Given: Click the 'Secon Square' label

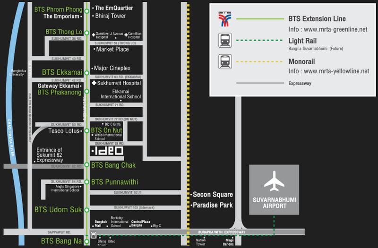Looking at the screenshot, I should click(213, 195).
